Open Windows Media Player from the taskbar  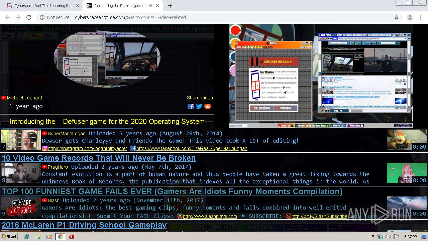(x=49, y=237)
